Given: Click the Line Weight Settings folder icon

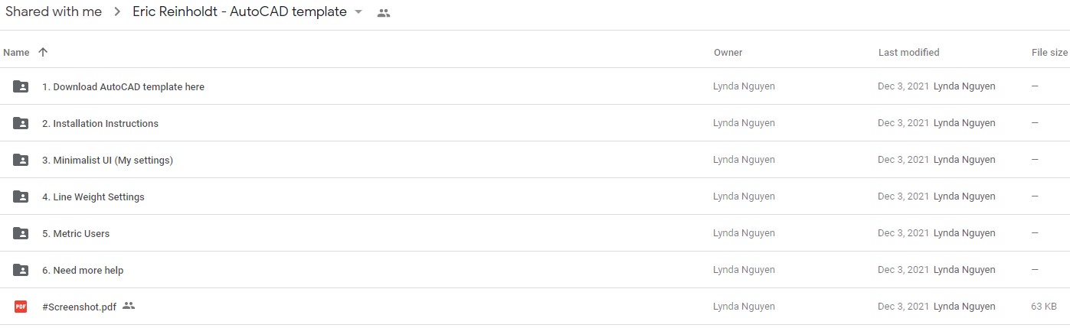Looking at the screenshot, I should (21, 196).
